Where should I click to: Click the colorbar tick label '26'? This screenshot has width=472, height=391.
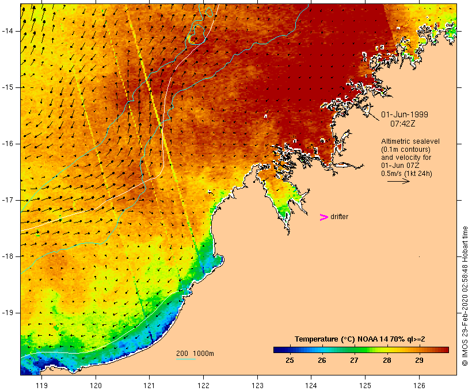click(x=322, y=361)
